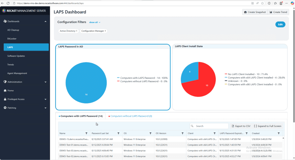Click the Create Snapshot camera button
The width and height of the screenshot is (295, 160).
point(255,12)
